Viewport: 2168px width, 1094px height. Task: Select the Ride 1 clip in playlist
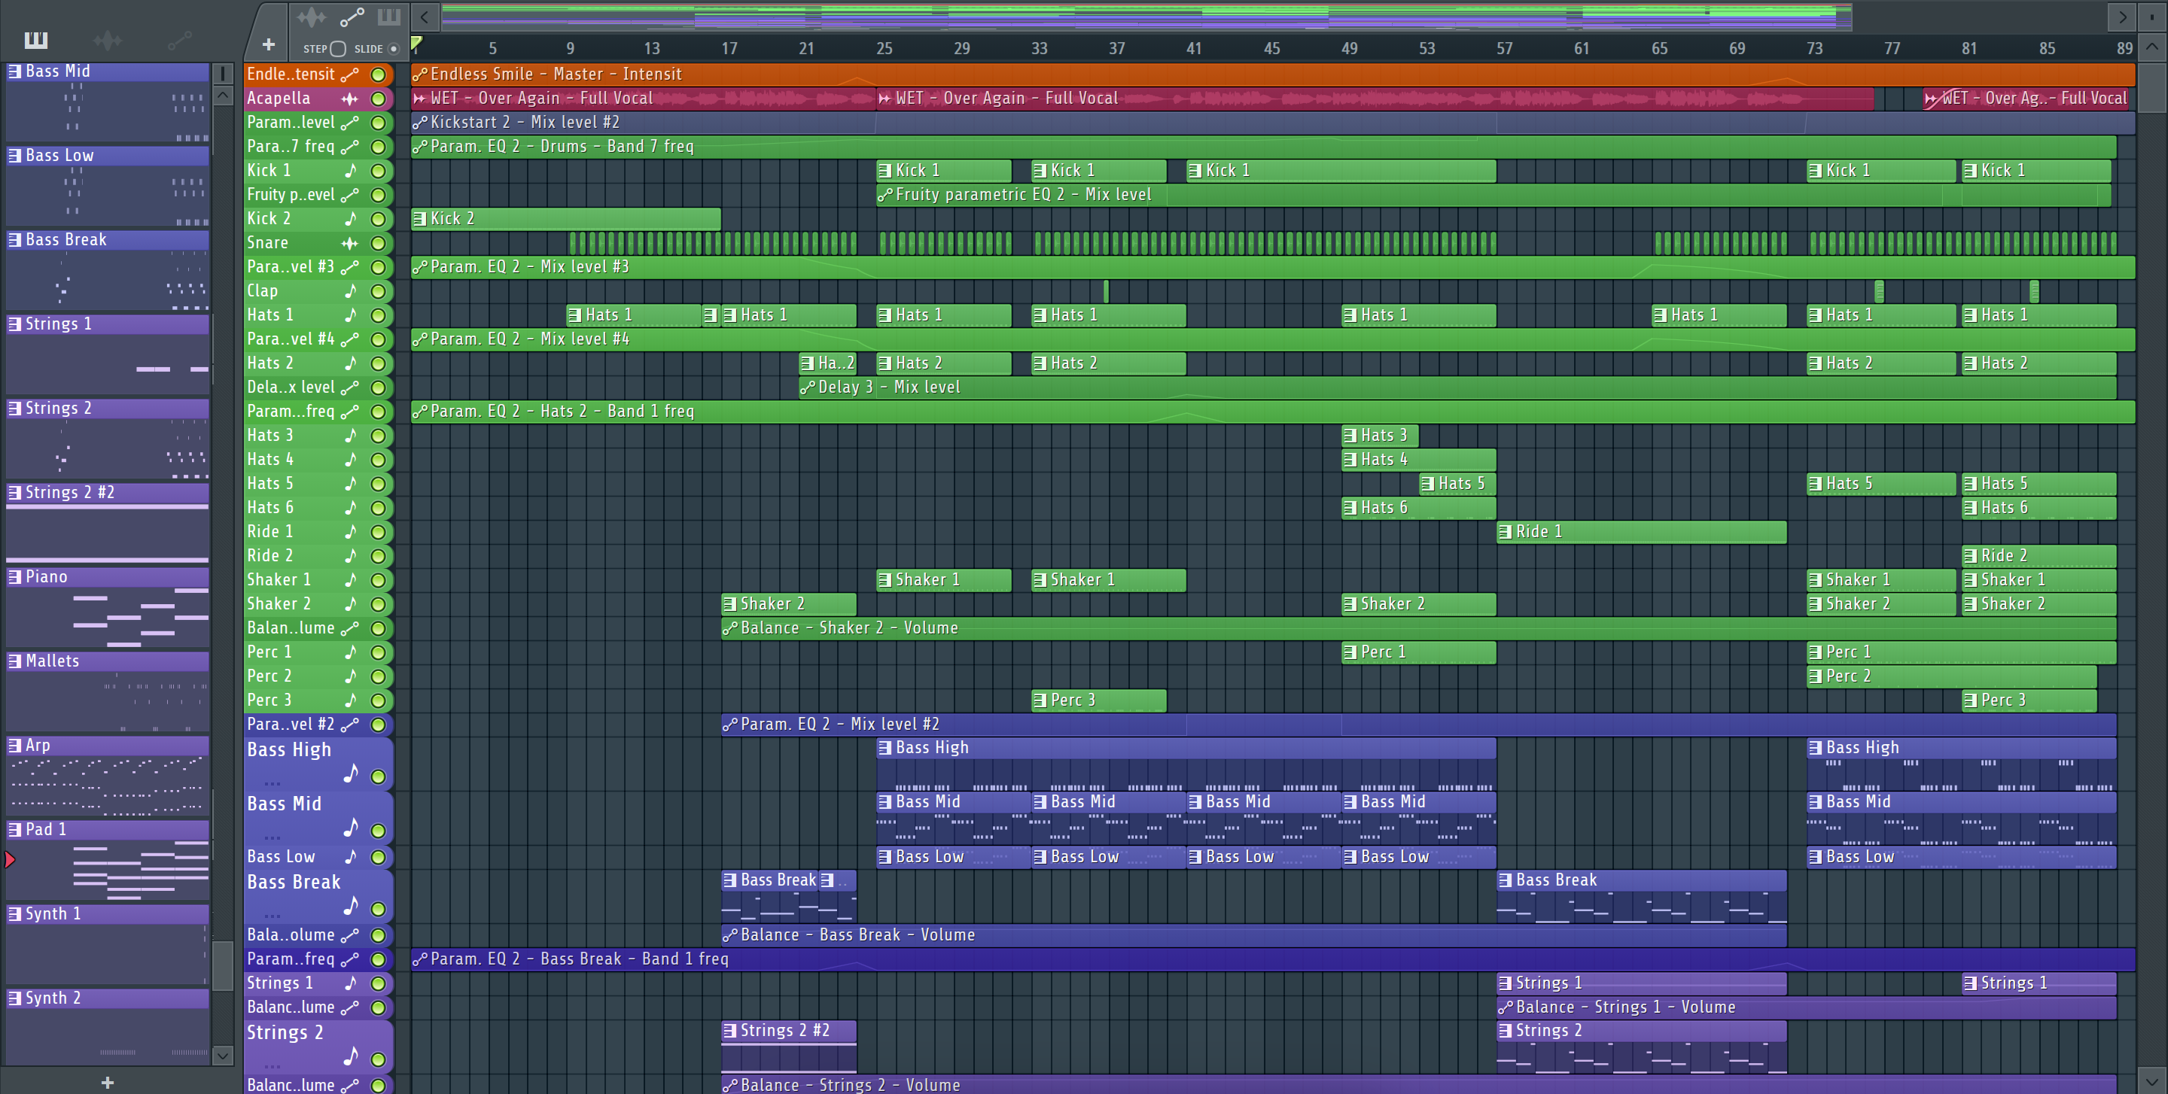coord(1641,531)
